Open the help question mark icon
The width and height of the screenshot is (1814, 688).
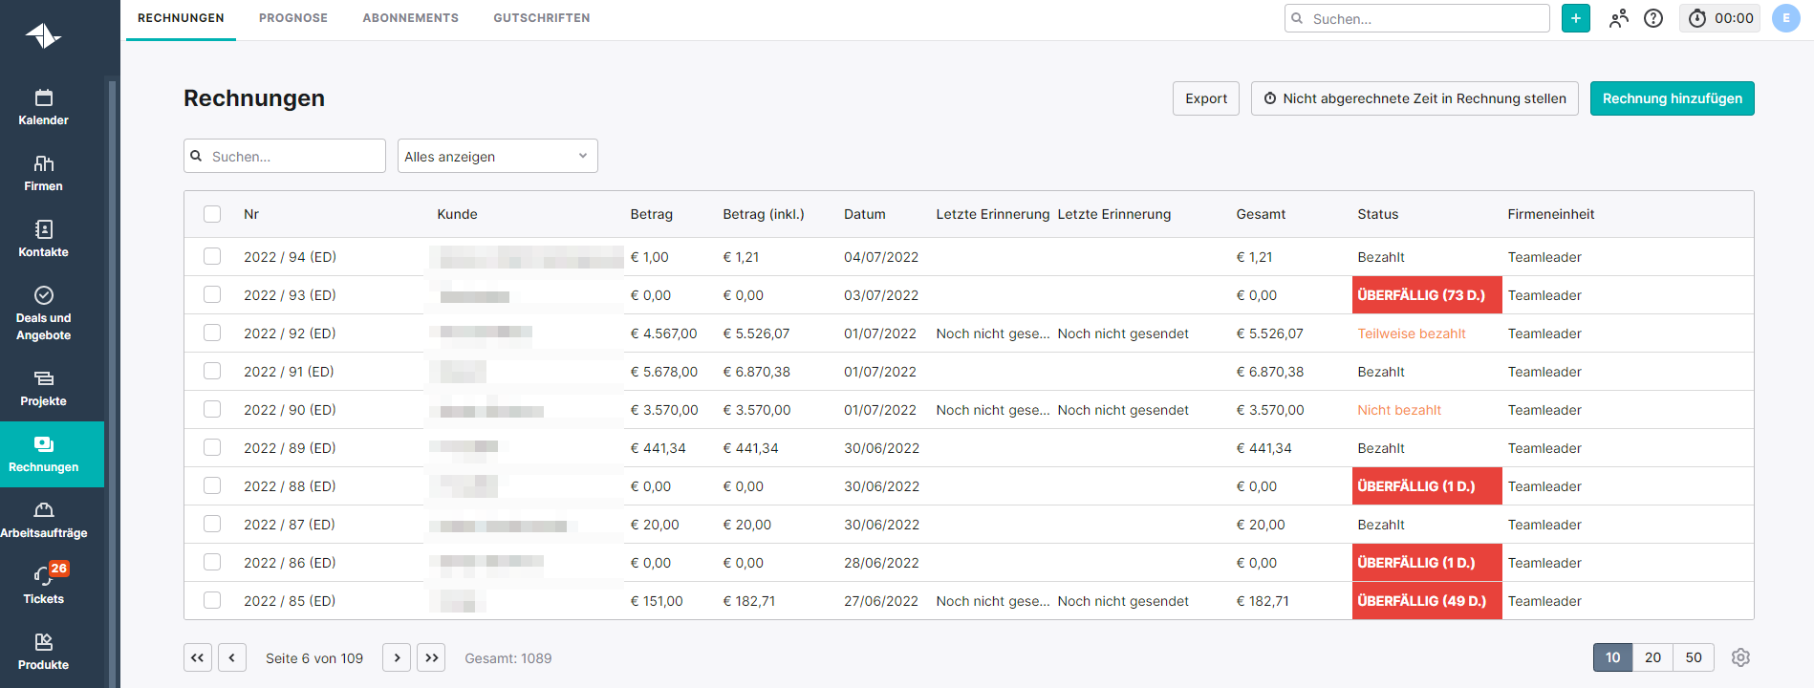(1653, 18)
